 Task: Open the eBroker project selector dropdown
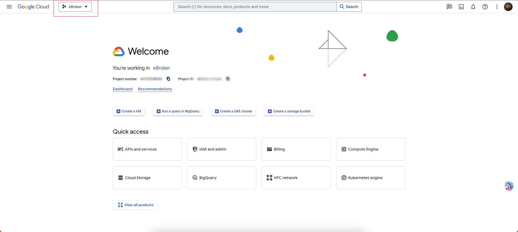(75, 7)
